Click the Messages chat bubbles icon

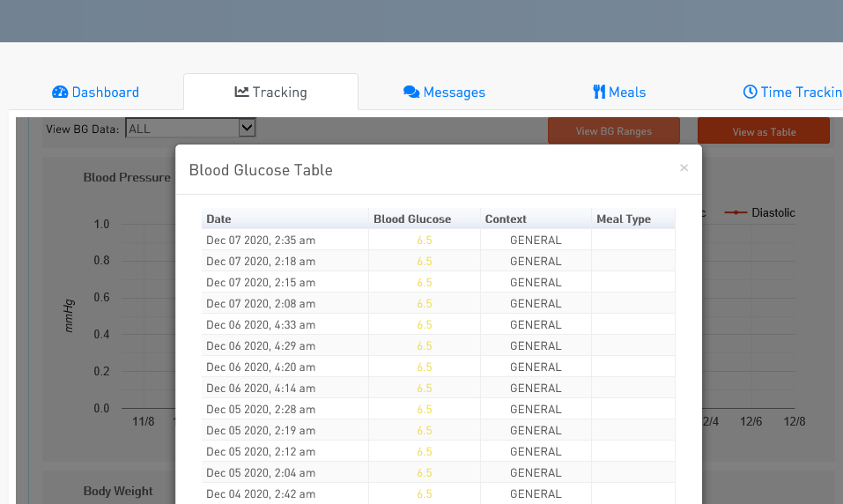(x=411, y=93)
